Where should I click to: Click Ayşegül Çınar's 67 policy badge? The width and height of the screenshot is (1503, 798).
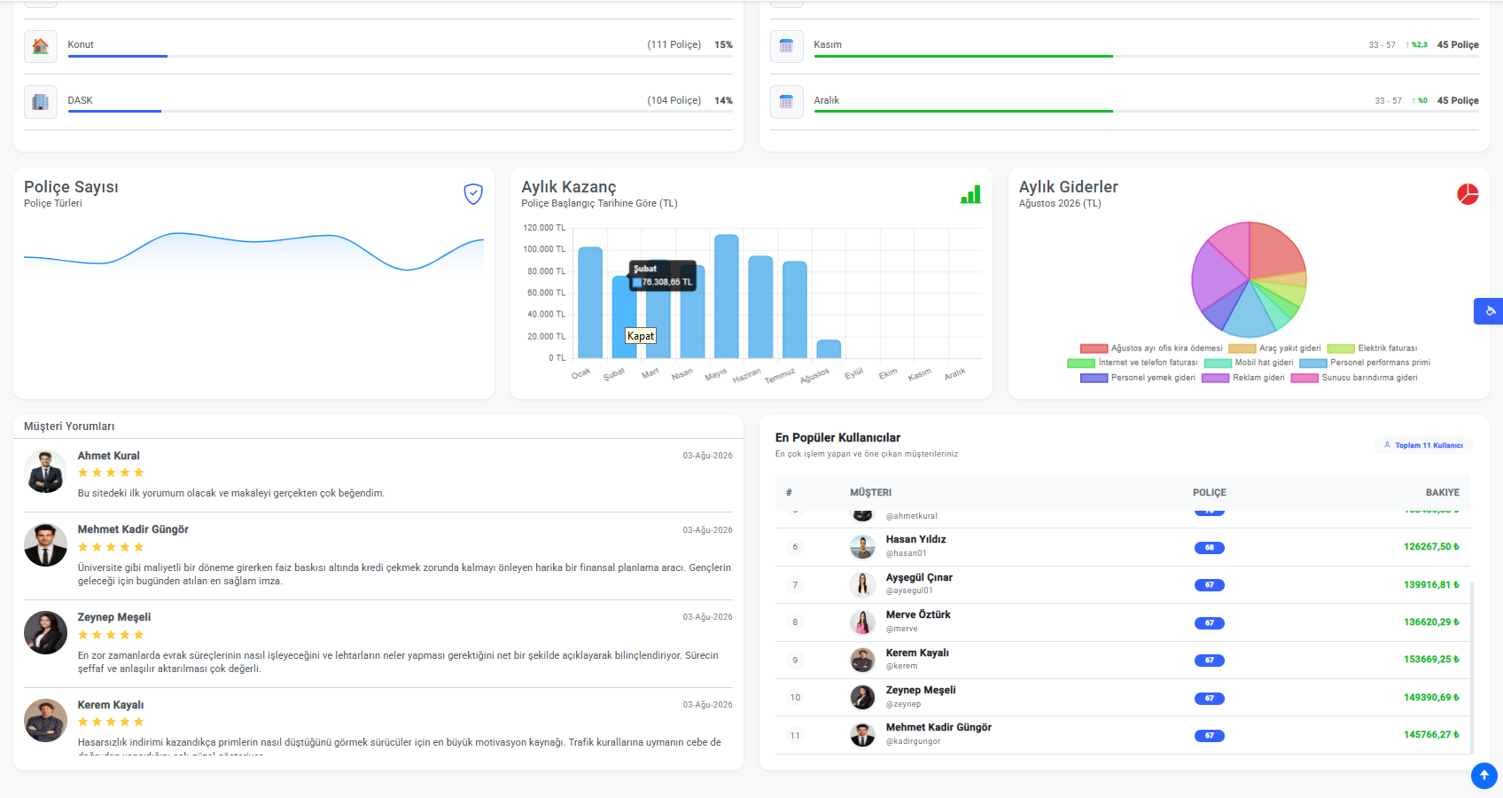coord(1210,585)
